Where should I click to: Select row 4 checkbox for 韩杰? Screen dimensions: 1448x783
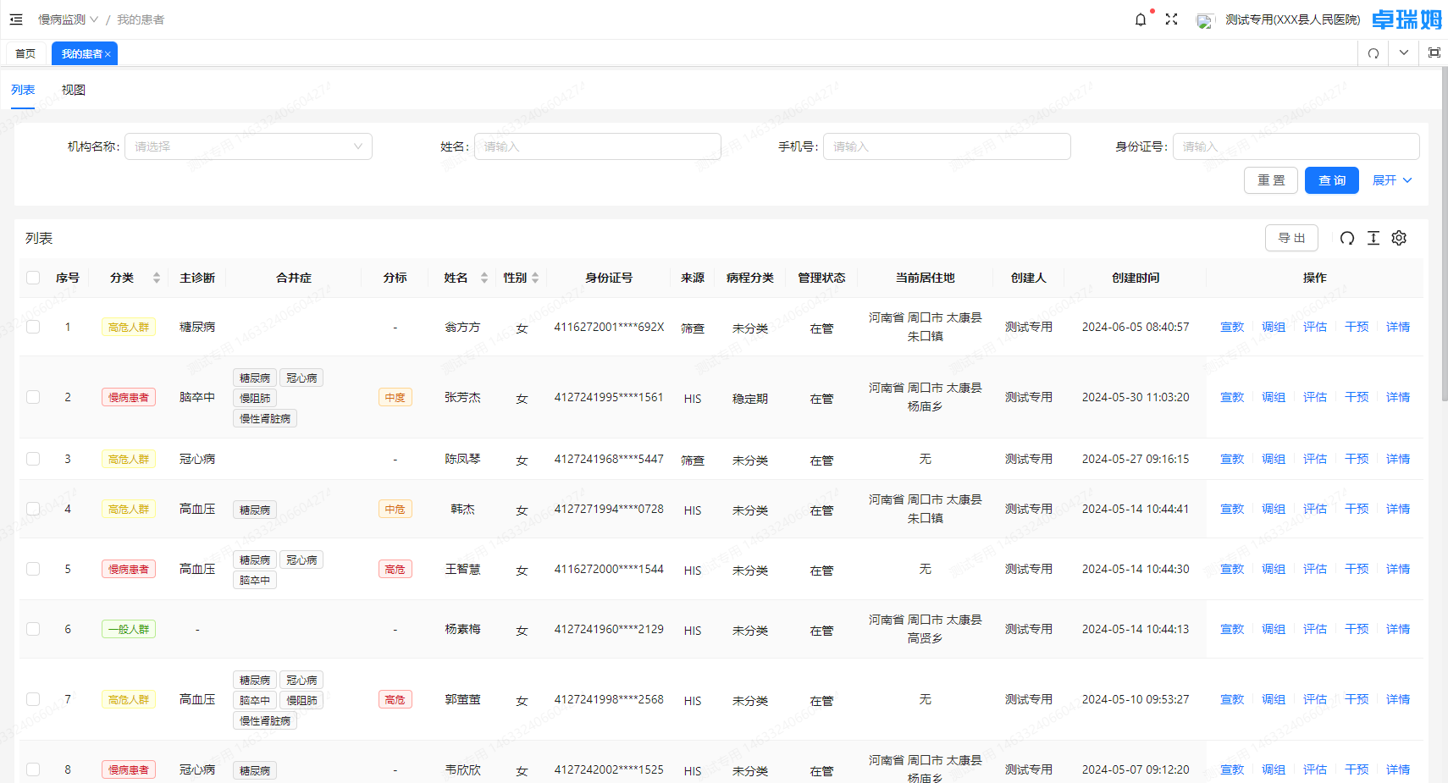click(33, 509)
